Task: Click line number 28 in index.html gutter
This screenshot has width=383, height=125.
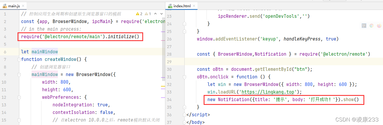Action: (169, 54)
